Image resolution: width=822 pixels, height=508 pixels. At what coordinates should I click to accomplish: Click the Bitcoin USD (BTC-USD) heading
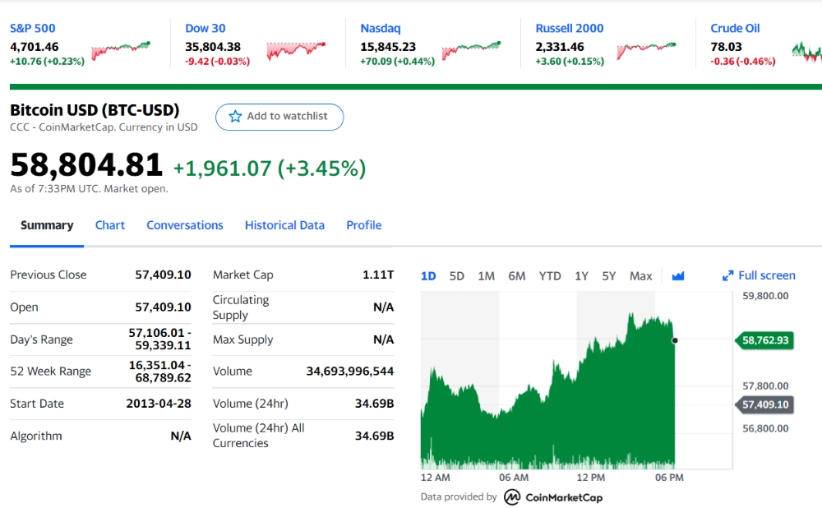coord(95,110)
